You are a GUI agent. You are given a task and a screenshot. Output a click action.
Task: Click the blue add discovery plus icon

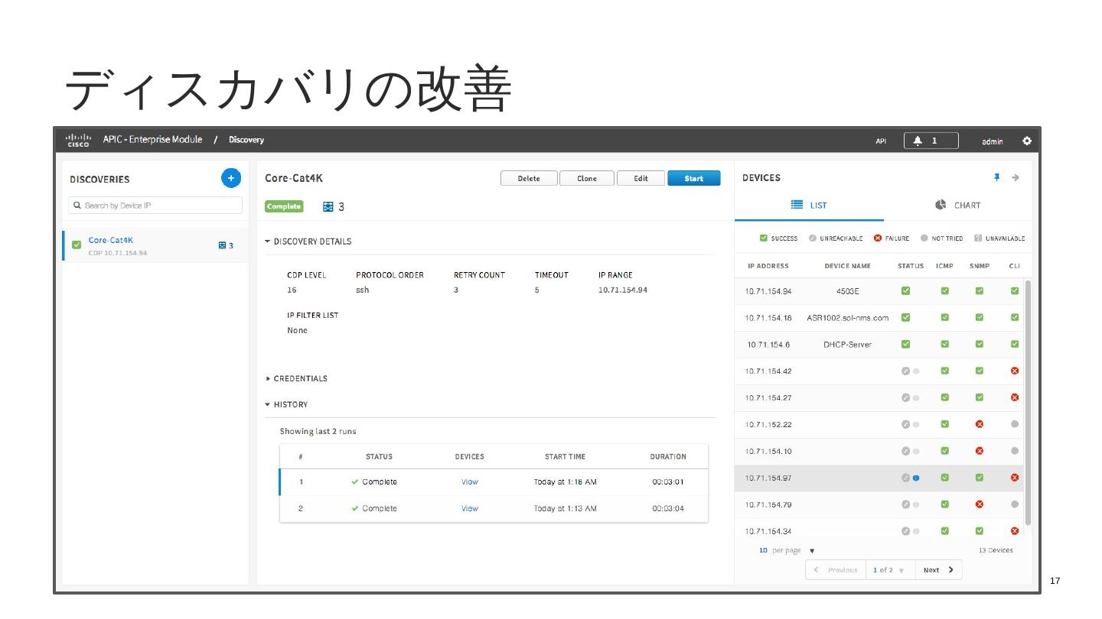coord(231,178)
